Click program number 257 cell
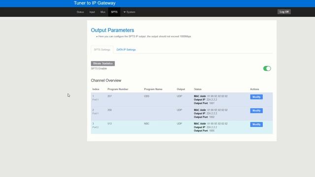Viewport: 315px width, 177px height. pos(109,96)
